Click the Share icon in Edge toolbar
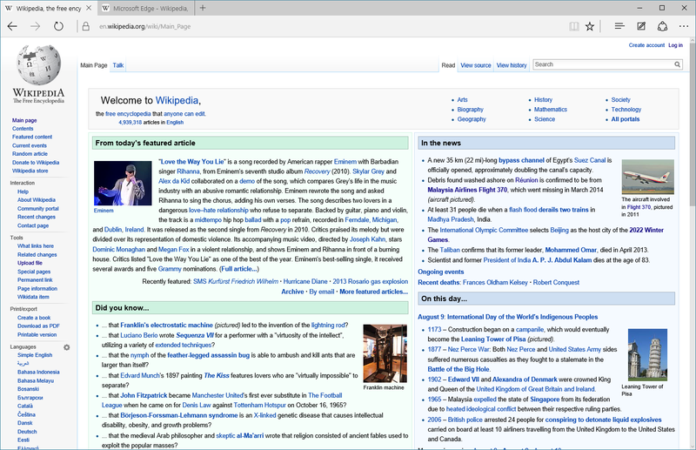The image size is (696, 450). click(662, 26)
